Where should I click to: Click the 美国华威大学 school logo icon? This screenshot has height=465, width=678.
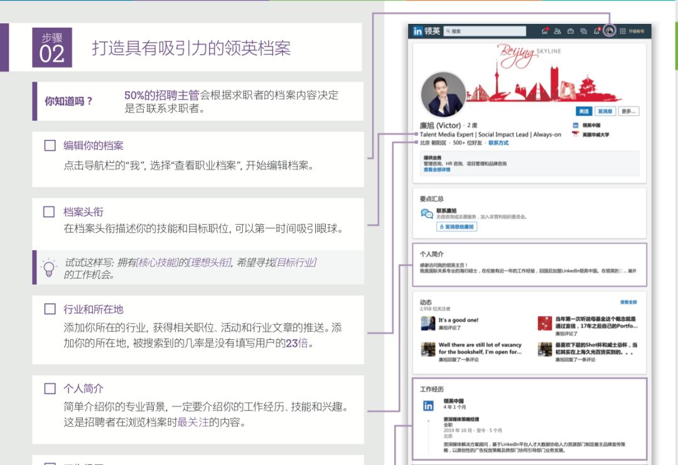(x=576, y=134)
